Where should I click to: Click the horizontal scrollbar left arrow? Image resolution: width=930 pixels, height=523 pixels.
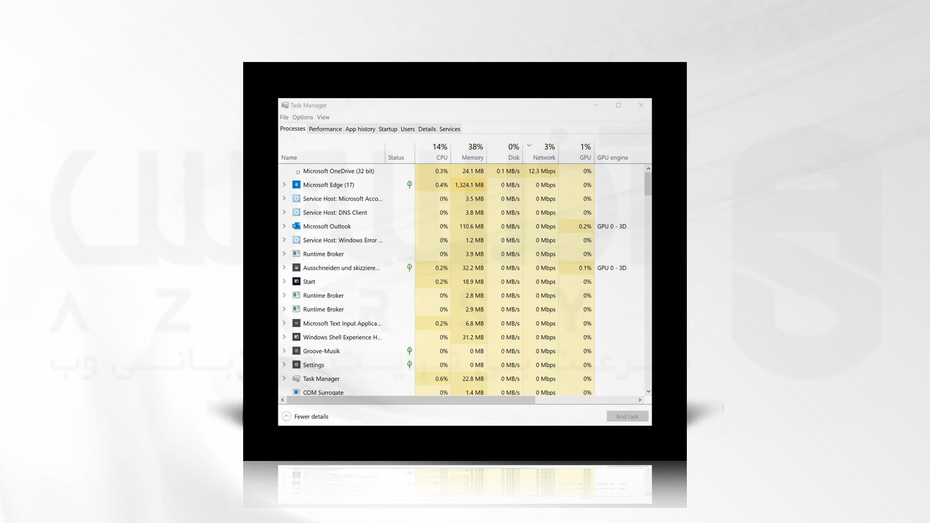pos(283,400)
